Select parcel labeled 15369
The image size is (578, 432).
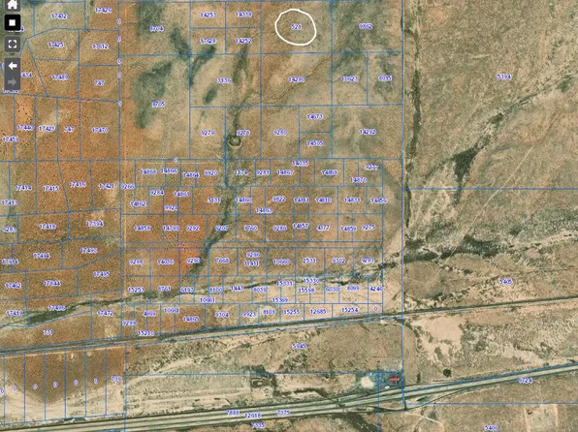coord(279,300)
